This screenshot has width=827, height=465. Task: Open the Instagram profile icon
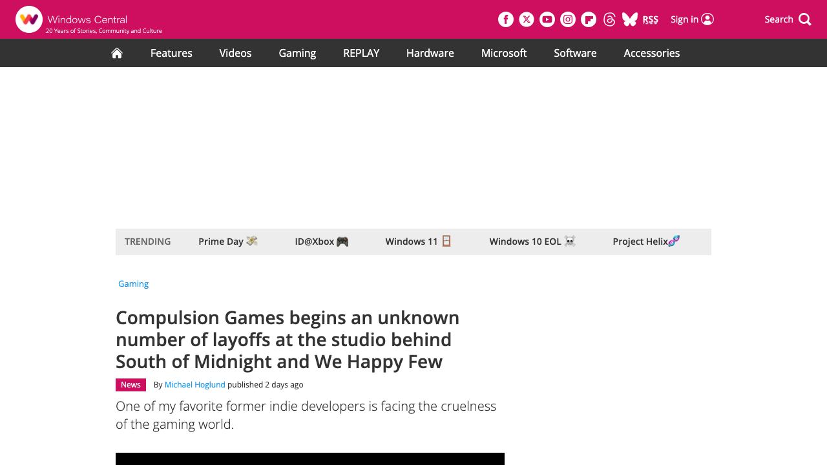point(568,19)
